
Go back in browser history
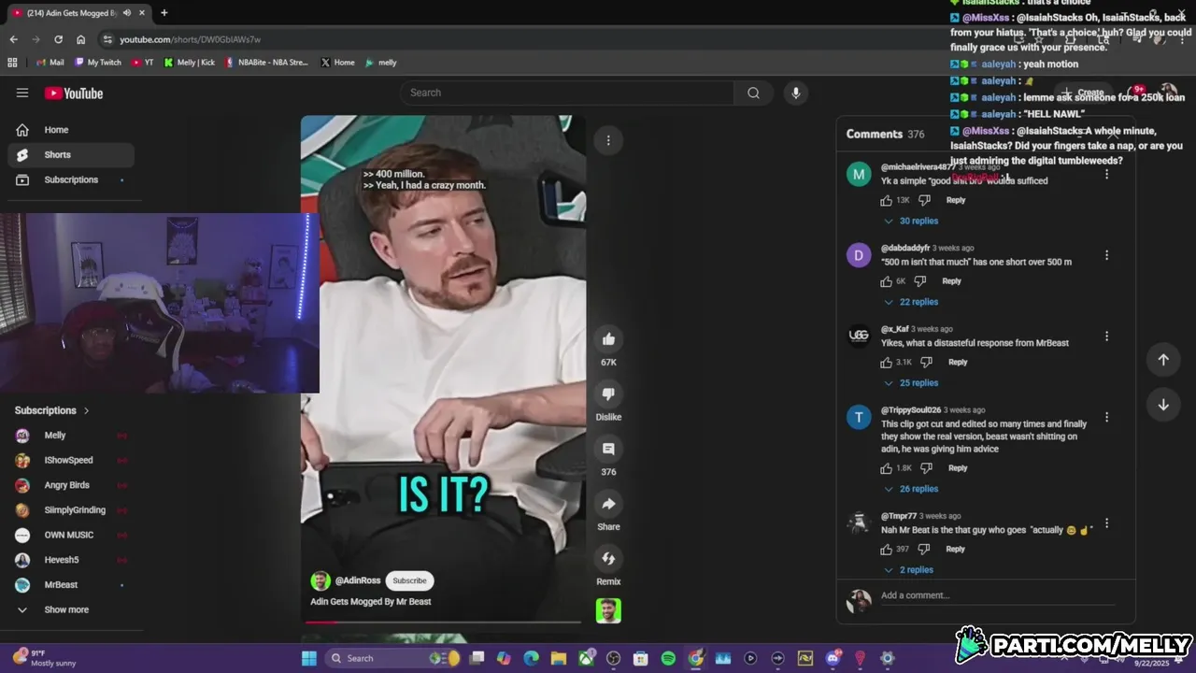pyautogui.click(x=13, y=39)
